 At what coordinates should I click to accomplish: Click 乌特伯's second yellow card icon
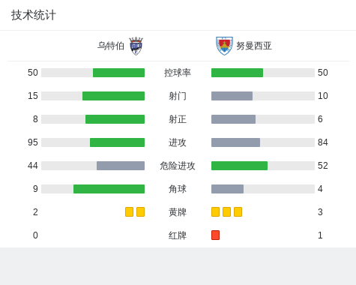140,212
